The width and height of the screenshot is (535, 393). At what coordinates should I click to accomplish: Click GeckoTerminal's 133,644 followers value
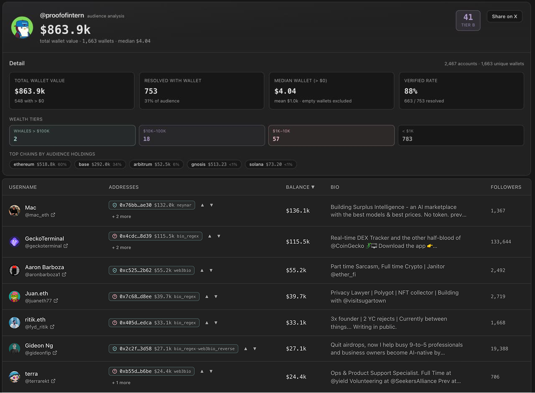point(501,242)
